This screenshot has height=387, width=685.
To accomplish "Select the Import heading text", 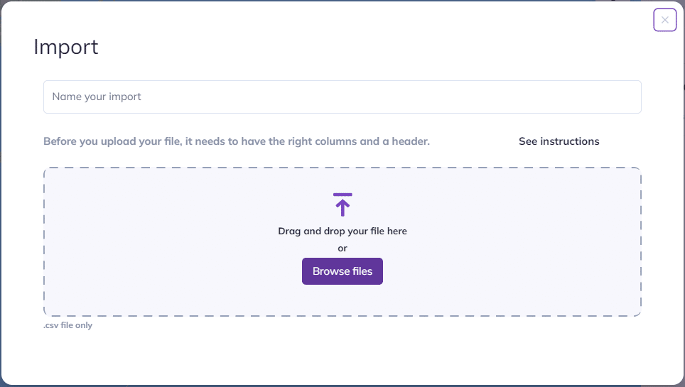I will coord(66,47).
